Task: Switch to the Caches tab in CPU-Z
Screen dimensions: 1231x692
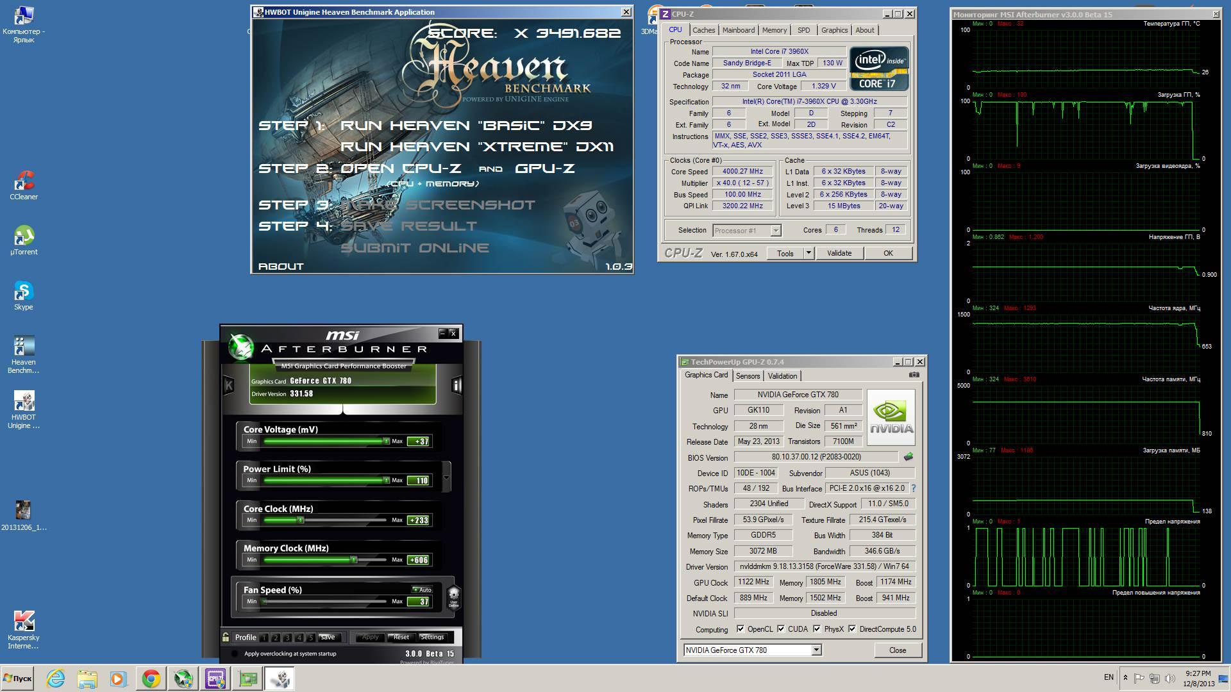Action: tap(703, 30)
